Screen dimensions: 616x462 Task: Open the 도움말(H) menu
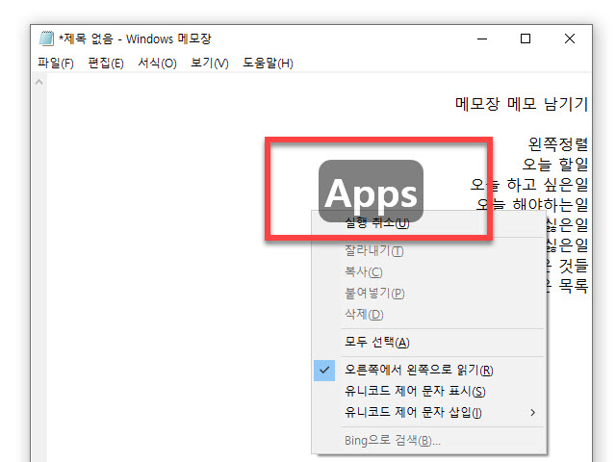pos(268,63)
